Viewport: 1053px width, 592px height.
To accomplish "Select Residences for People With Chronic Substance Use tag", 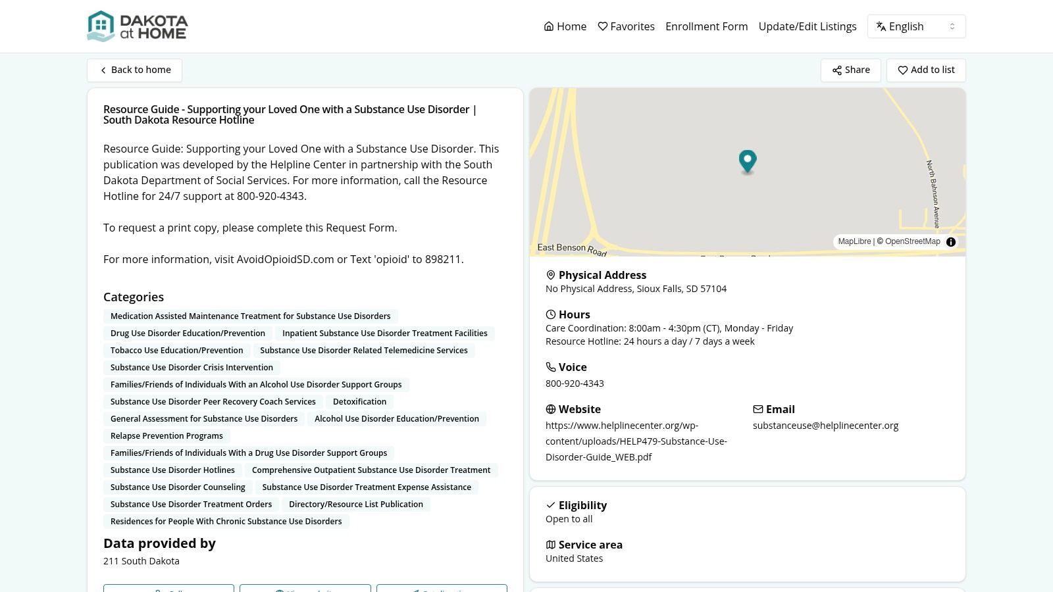I will click(x=226, y=522).
